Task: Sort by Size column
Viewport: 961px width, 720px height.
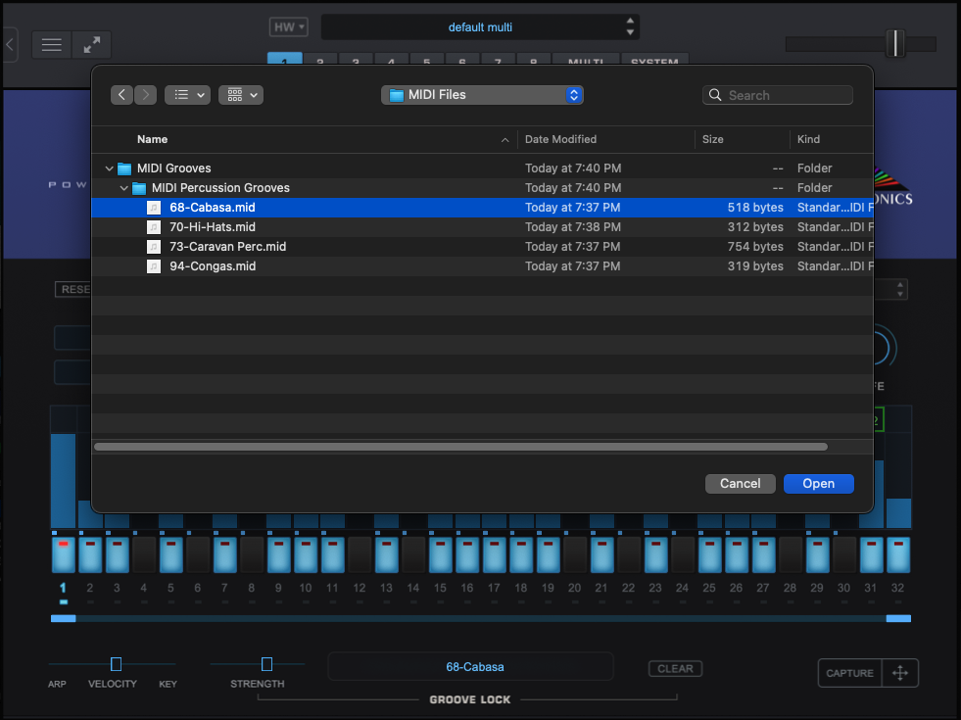Action: [x=712, y=139]
